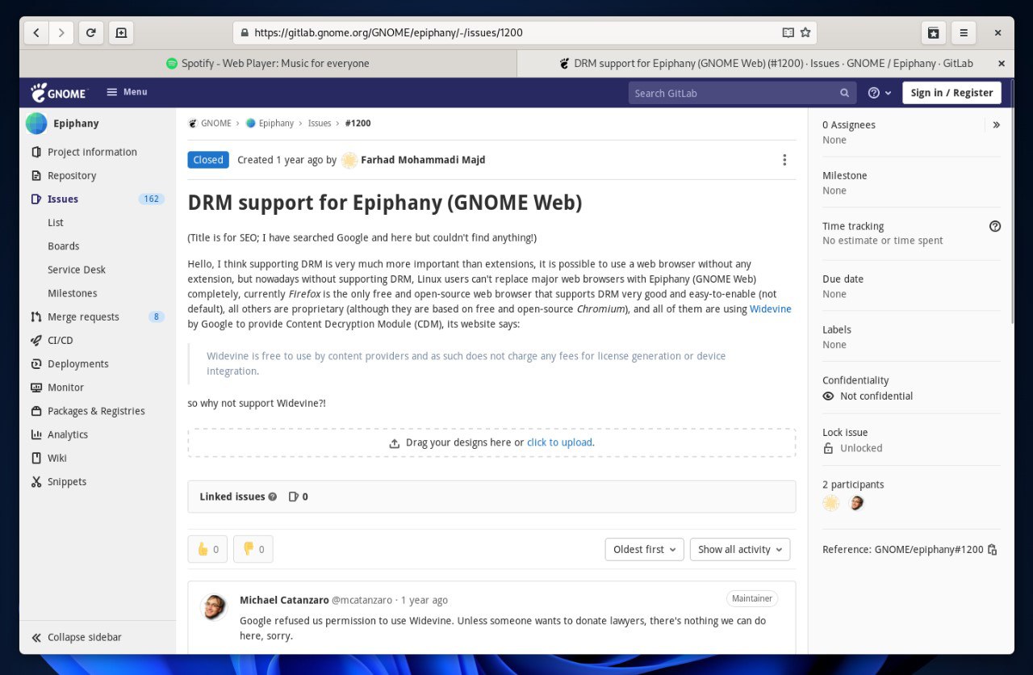Reload the page with the refresh icon
This screenshot has width=1033, height=675.
point(91,33)
